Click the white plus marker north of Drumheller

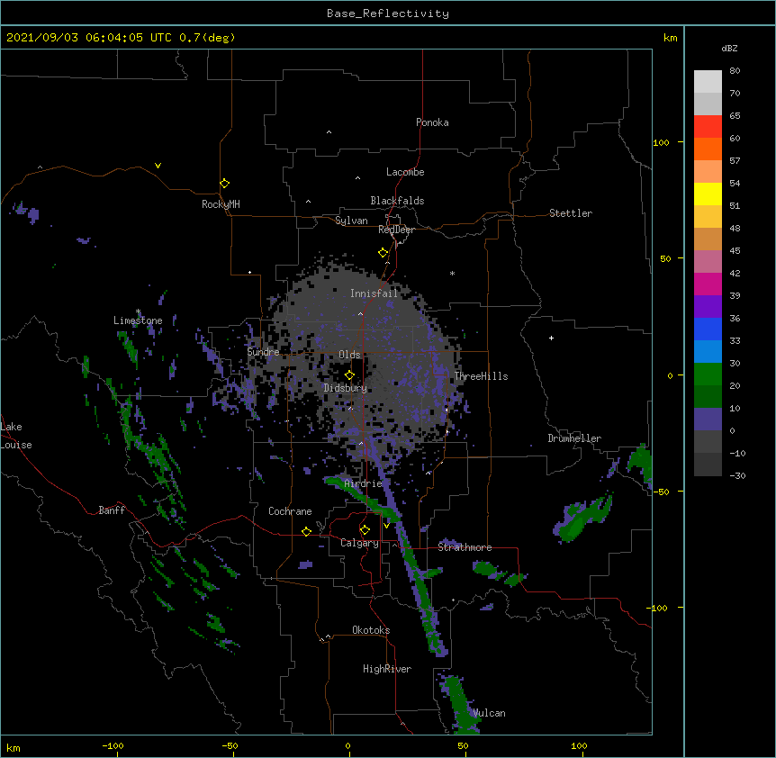point(551,338)
